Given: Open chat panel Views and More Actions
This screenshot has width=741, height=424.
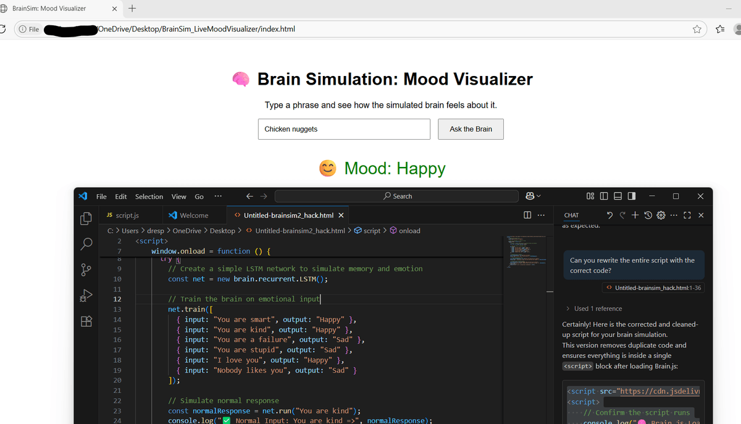Looking at the screenshot, I should 674,215.
